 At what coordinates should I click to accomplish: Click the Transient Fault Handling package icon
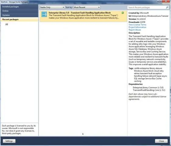[x=44, y=14]
